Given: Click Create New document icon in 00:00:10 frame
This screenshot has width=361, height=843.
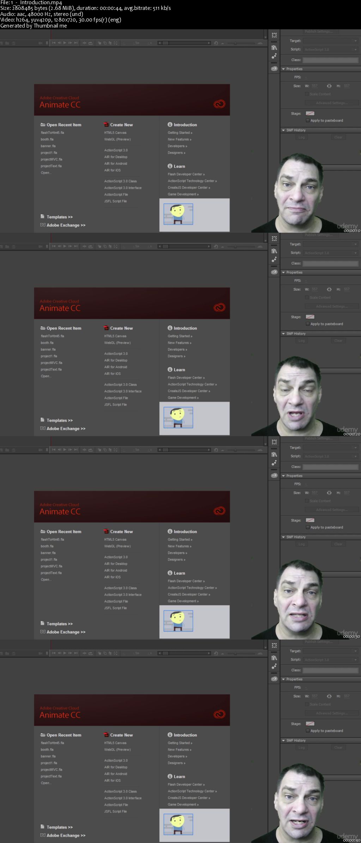Looking at the screenshot, I should click(106, 125).
